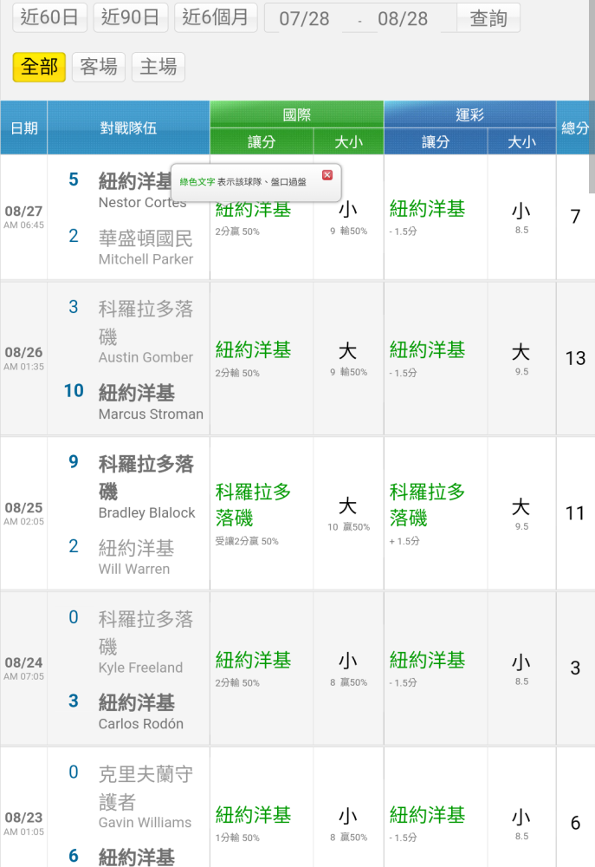Click pitcher name Marcus Stroman
The width and height of the screenshot is (595, 867).
coord(151,414)
